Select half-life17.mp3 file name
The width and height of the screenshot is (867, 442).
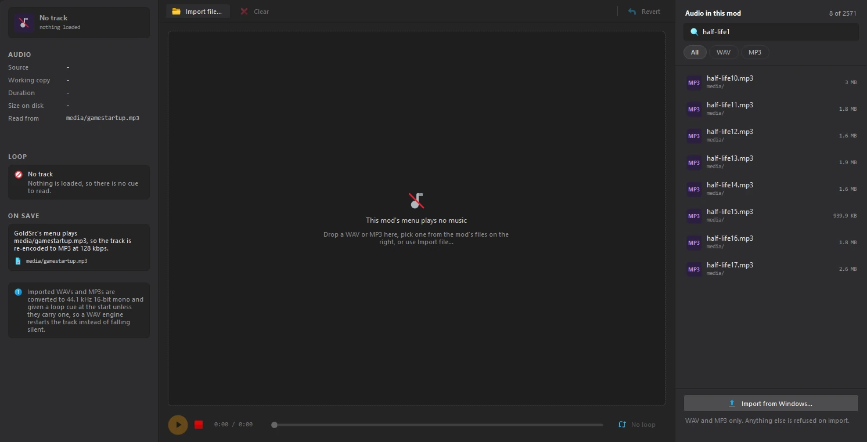pyautogui.click(x=730, y=265)
